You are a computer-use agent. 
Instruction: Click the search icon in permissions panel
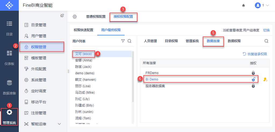pyautogui.click(x=266, y=41)
